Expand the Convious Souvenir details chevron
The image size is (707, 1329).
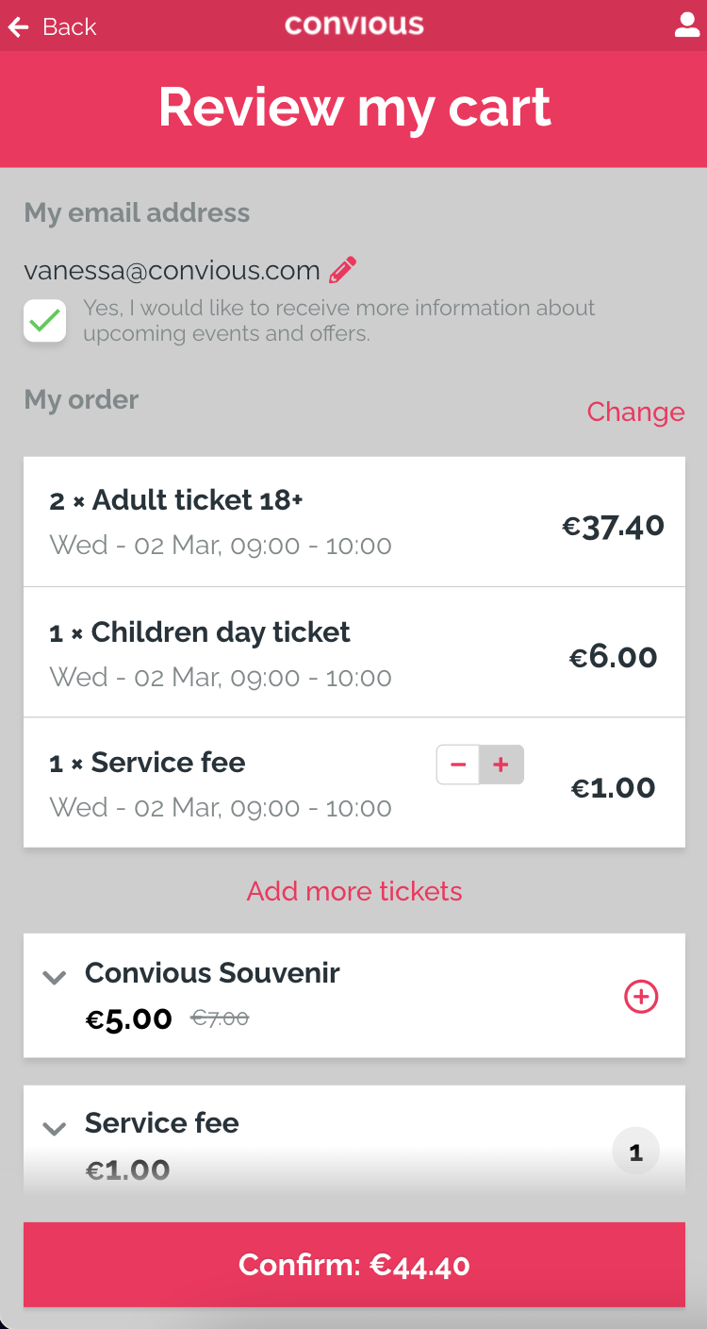tap(55, 978)
